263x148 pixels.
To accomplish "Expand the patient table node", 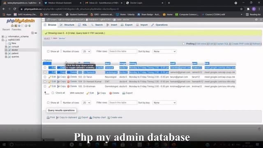I will [x=6, y=53].
